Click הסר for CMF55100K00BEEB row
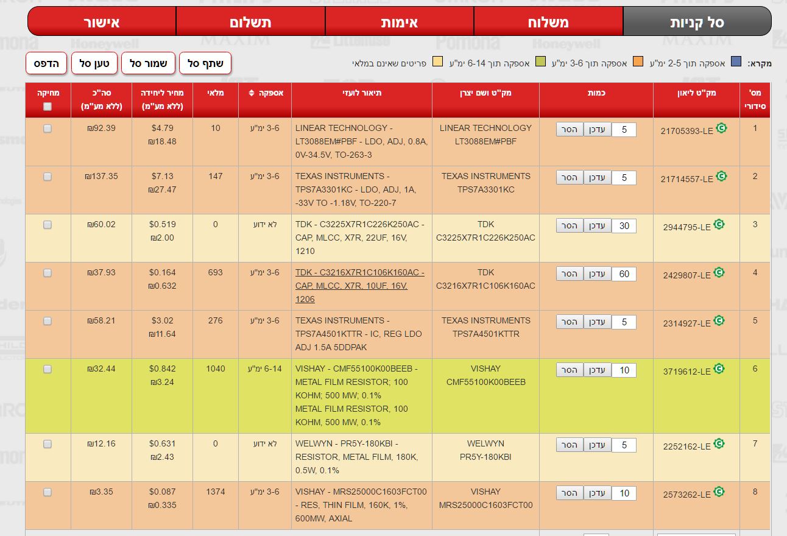This screenshot has height=536, width=787. 570,370
